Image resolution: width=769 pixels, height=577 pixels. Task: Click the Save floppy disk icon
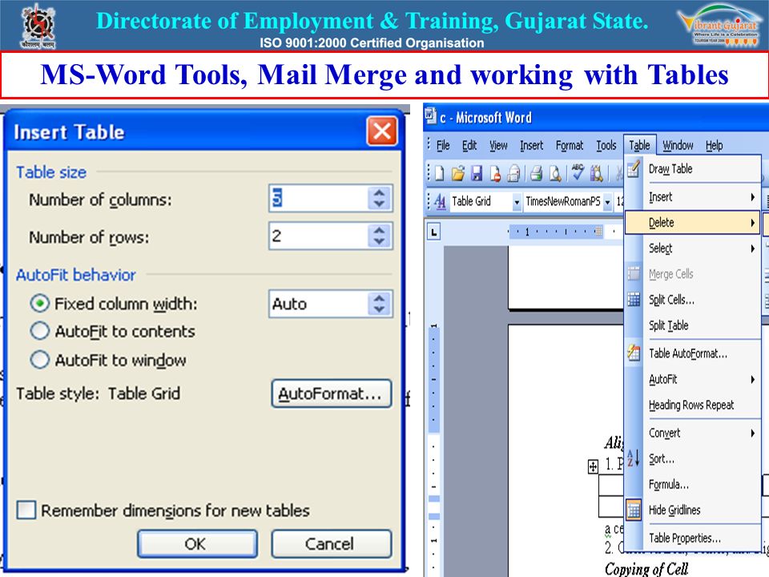click(476, 173)
